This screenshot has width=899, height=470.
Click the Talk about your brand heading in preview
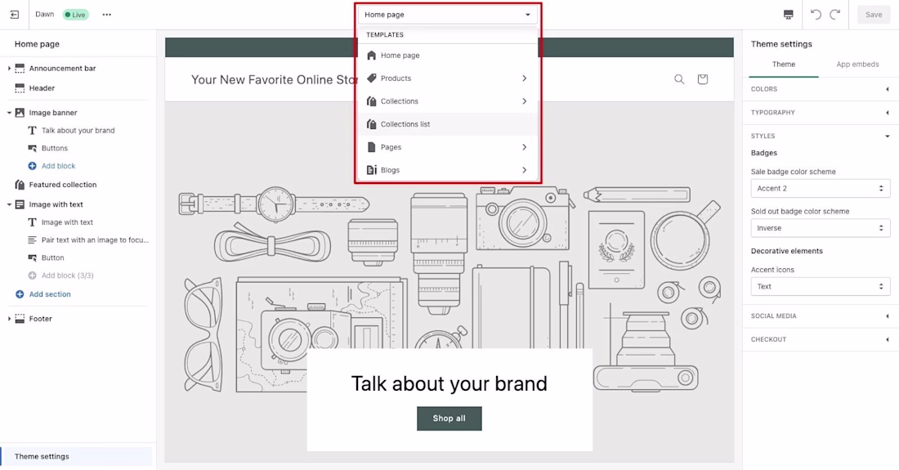click(449, 383)
